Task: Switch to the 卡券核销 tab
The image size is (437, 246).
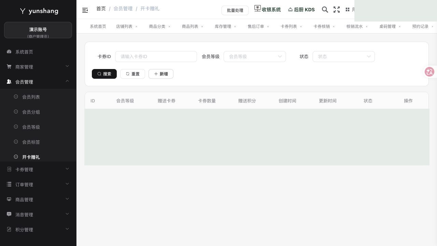Action: pos(322,26)
